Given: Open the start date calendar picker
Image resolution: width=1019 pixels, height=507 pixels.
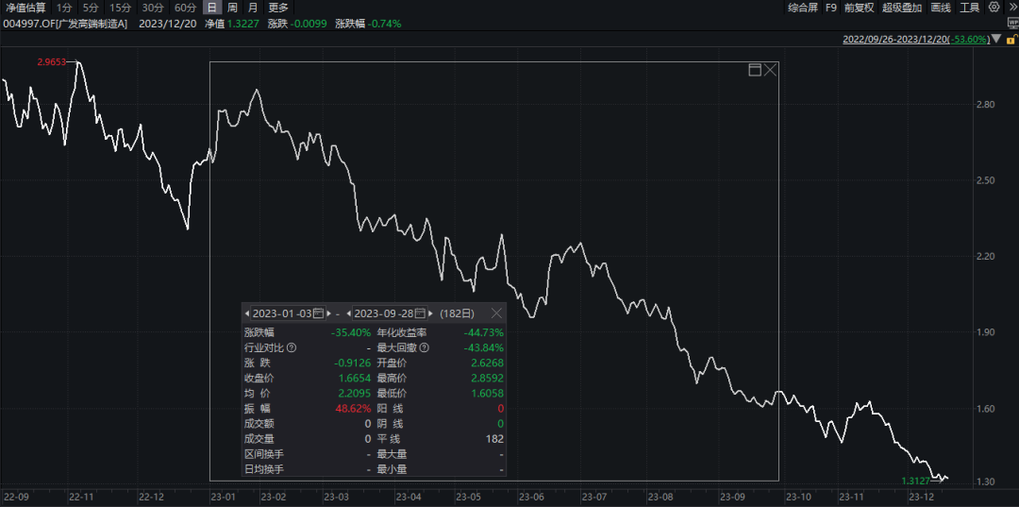Looking at the screenshot, I should (x=318, y=313).
